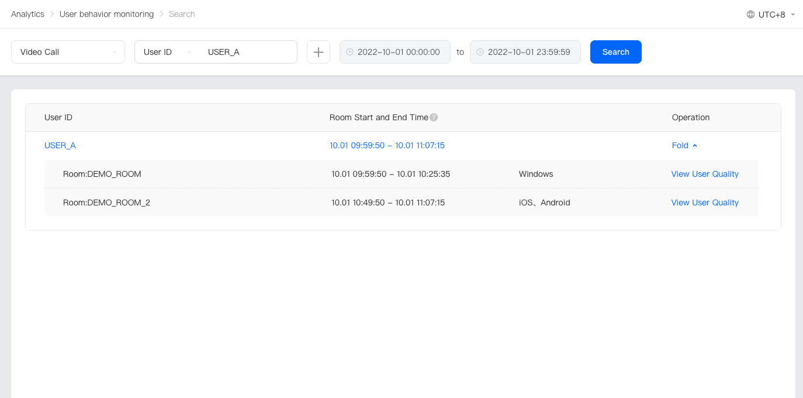The width and height of the screenshot is (803, 398).
Task: Open the User ID filter type dropdown
Action: tap(167, 52)
